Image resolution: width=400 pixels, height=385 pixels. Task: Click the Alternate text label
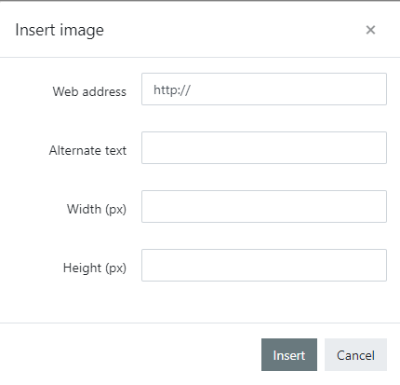tap(87, 150)
